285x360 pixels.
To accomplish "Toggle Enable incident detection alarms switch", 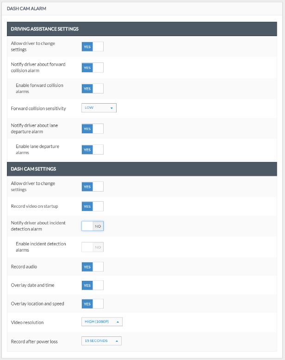I will coord(93,247).
